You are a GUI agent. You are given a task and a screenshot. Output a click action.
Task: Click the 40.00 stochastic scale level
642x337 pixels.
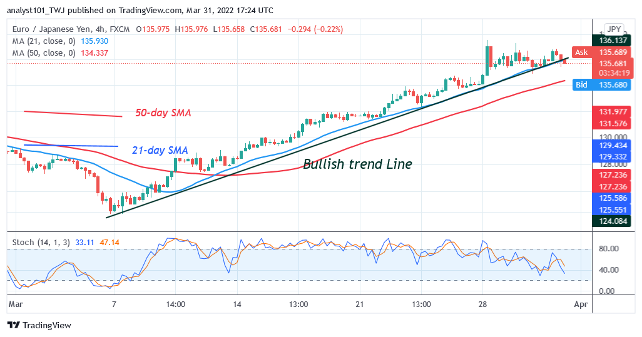point(608,270)
